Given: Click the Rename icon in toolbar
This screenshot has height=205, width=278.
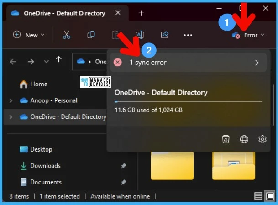Looking at the screenshot, I should [x=140, y=35].
